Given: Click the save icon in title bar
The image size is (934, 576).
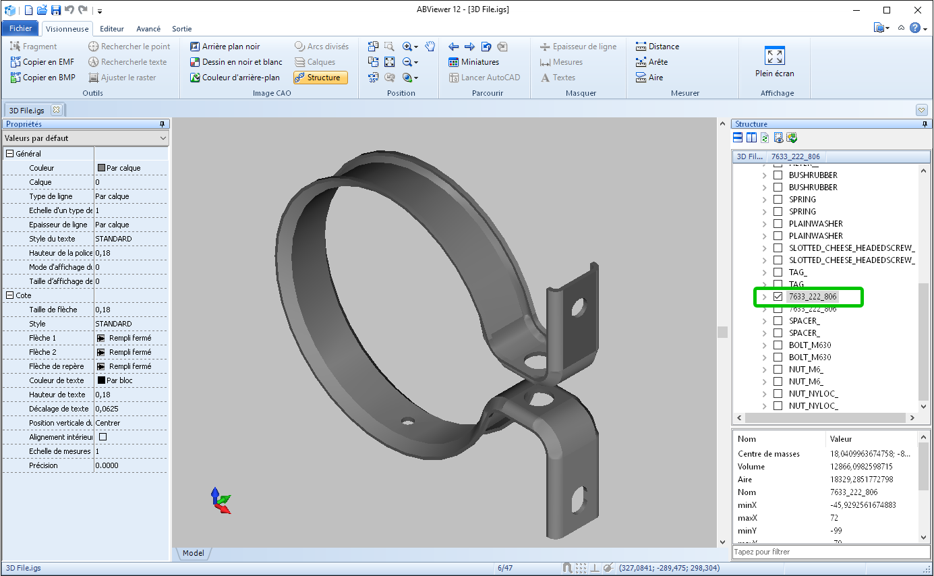Looking at the screenshot, I should tap(56, 10).
